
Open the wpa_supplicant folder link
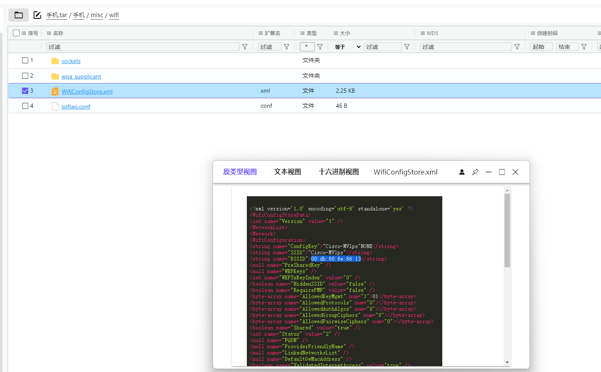tap(81, 76)
